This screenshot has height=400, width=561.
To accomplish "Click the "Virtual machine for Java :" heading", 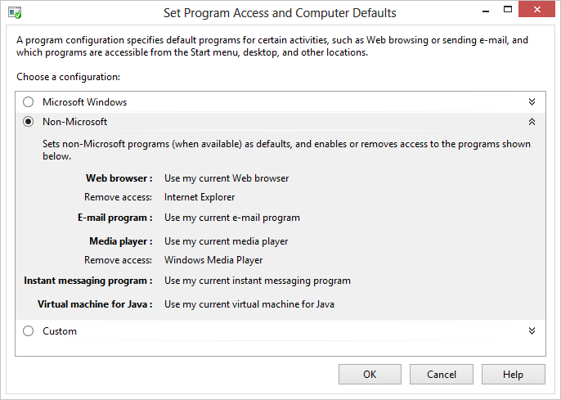I will coord(95,304).
